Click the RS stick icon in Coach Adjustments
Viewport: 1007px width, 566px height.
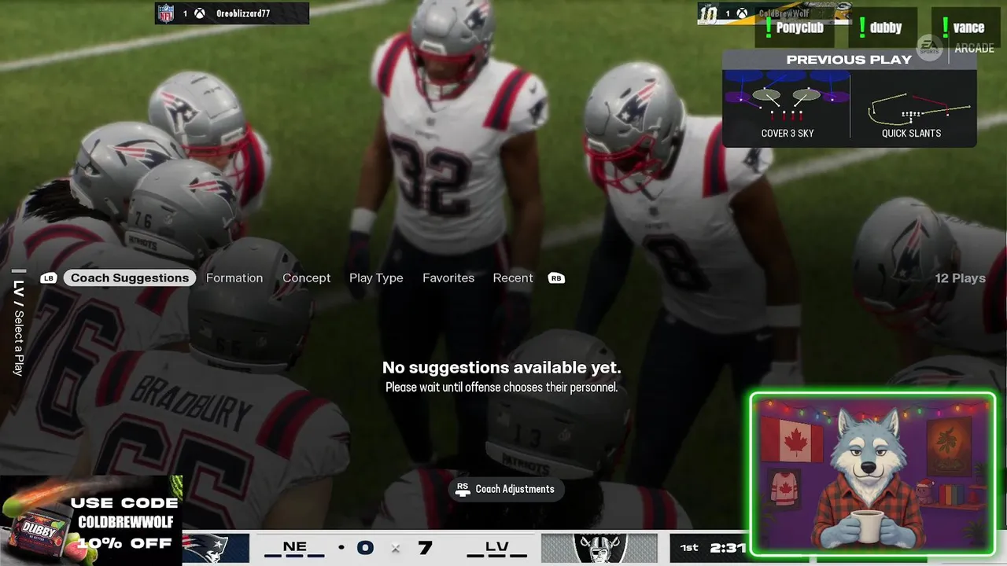(x=463, y=489)
